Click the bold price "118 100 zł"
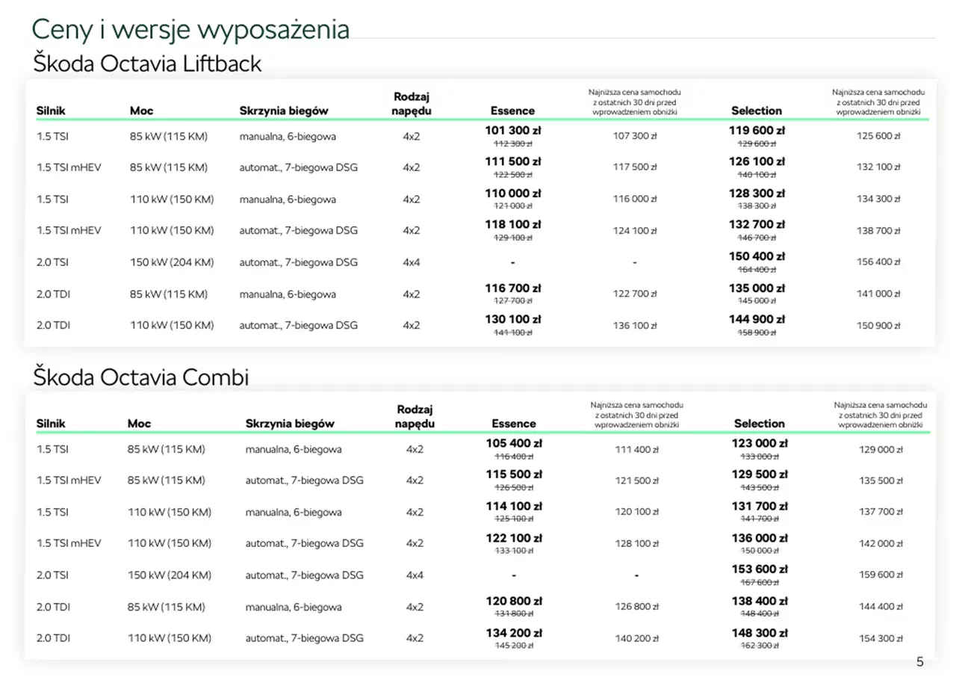This screenshot has height=683, width=971. [x=512, y=224]
